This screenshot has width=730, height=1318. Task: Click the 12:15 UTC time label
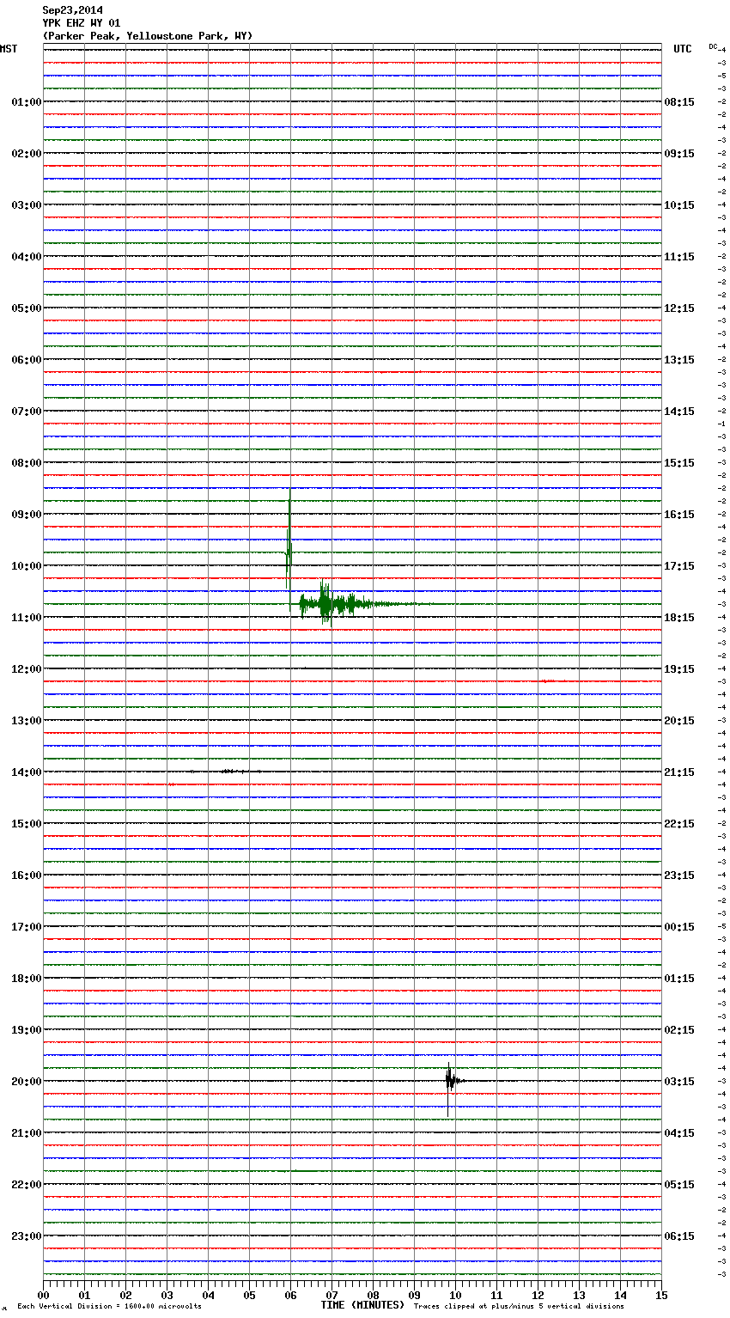pyautogui.click(x=679, y=308)
